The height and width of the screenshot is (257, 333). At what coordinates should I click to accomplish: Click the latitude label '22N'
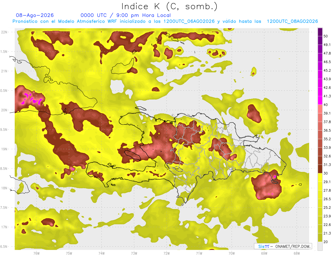coord(4,32)
